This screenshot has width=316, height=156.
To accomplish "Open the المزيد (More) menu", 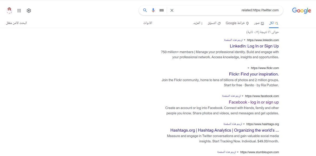I will 198,23.
